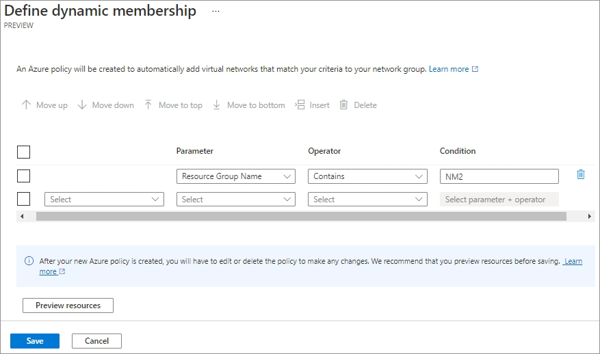
Task: Toggle the select-all header checkbox
Action: coord(23,152)
